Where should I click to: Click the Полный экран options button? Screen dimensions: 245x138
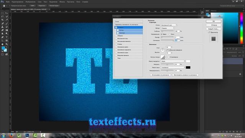(x=54, y=6)
